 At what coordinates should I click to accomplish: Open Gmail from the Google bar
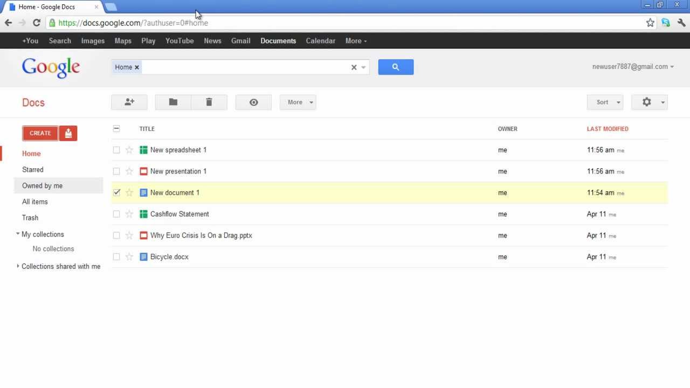(241, 41)
